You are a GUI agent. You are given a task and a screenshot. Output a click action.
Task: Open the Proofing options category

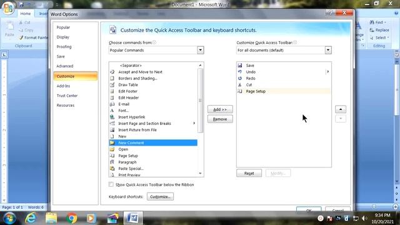coord(76,47)
